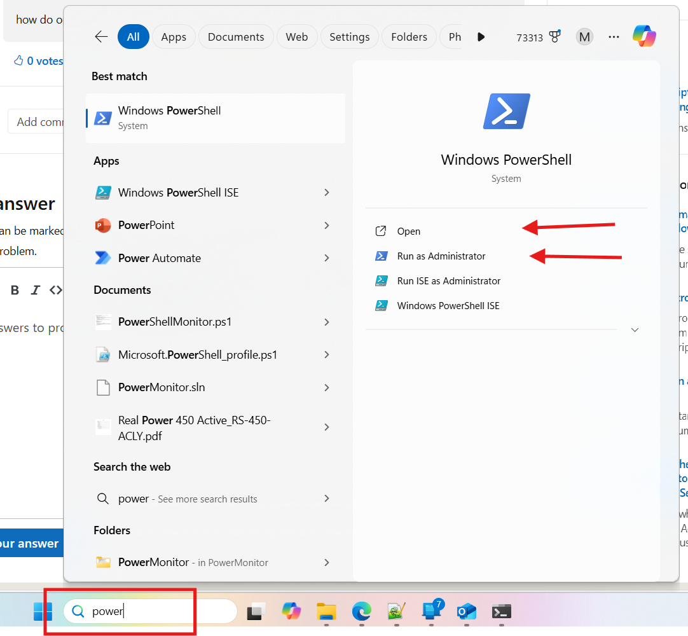Click the PowerPoint app icon
688x636 pixels.
(x=103, y=225)
